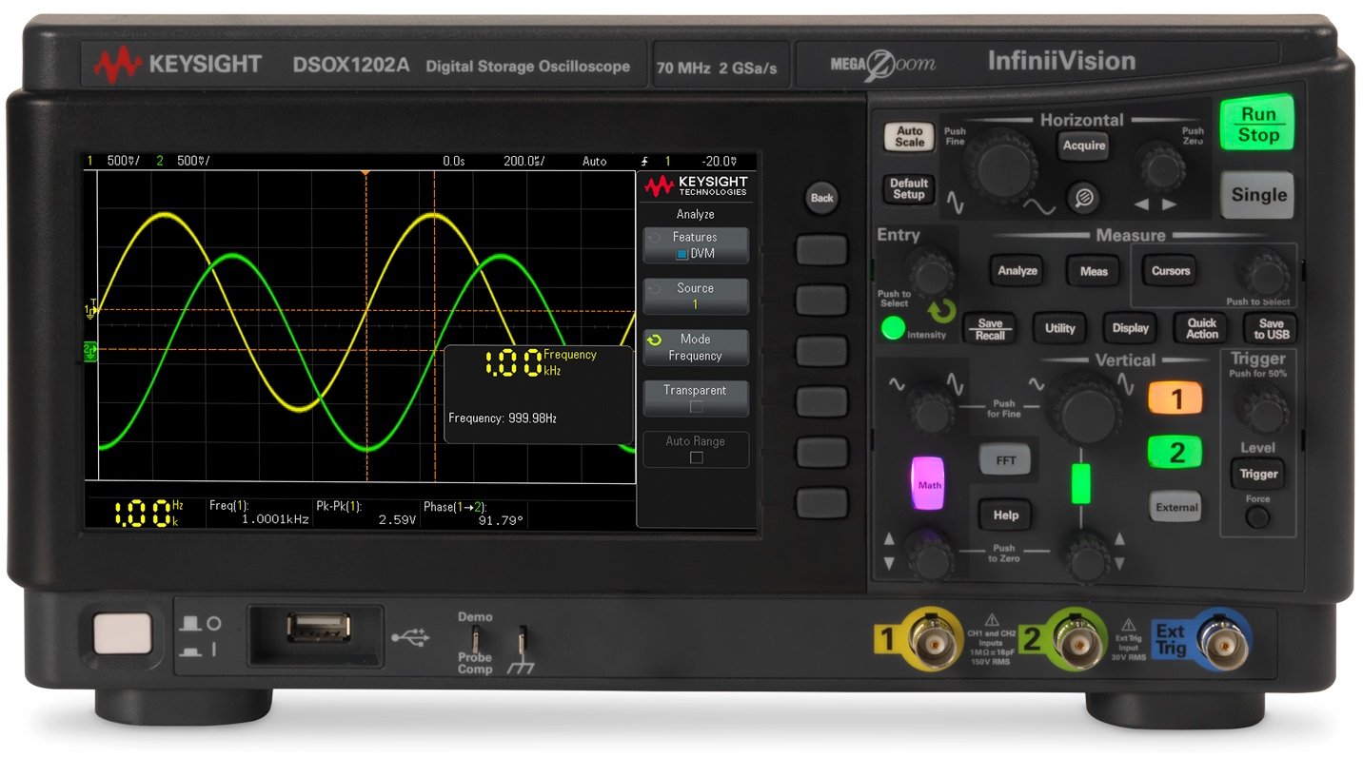
Task: Turn on Channel 1
Action: [x=1175, y=398]
